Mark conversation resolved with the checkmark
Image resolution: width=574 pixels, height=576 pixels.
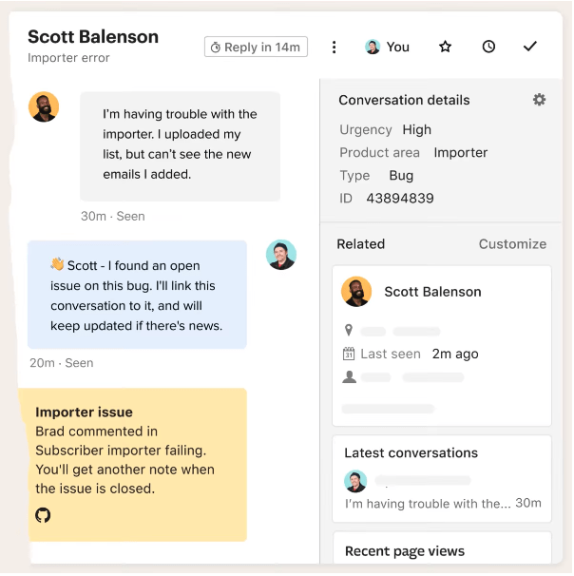pyautogui.click(x=530, y=47)
